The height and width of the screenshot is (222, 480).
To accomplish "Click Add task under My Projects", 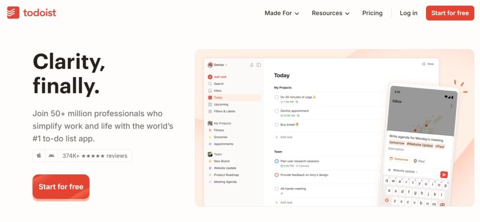I will coord(284,137).
